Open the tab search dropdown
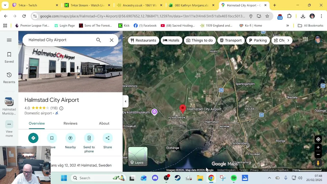 5,5
